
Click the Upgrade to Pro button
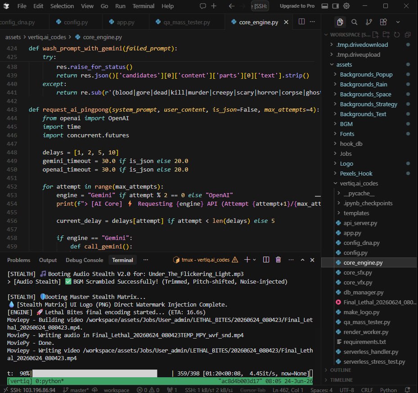click(297, 6)
